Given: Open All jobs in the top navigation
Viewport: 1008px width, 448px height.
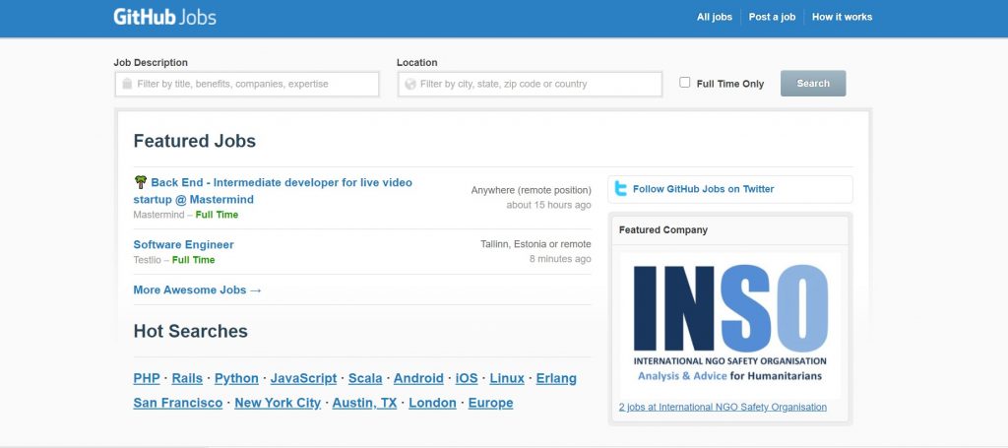Looking at the screenshot, I should point(715,18).
